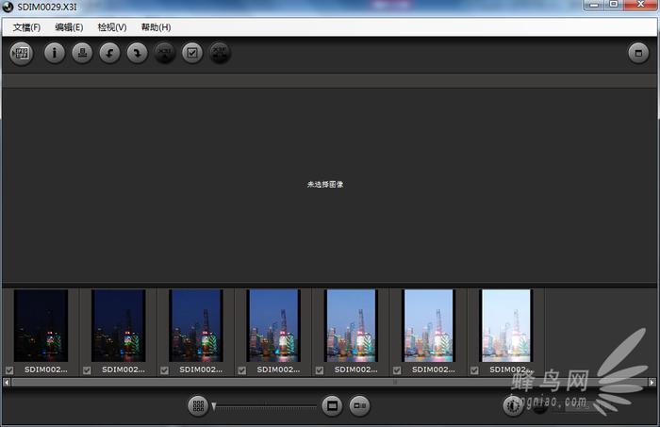
Task: Click the dimmed X3F toolbar icon
Action: coord(220,53)
